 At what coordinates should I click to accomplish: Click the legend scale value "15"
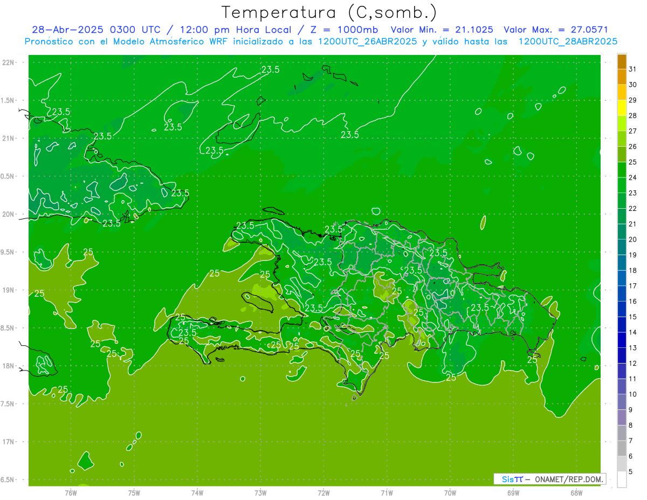pos(633,317)
